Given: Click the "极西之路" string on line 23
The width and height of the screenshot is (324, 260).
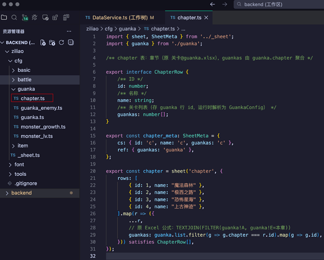Looking at the screenshot, I should coord(184,192).
